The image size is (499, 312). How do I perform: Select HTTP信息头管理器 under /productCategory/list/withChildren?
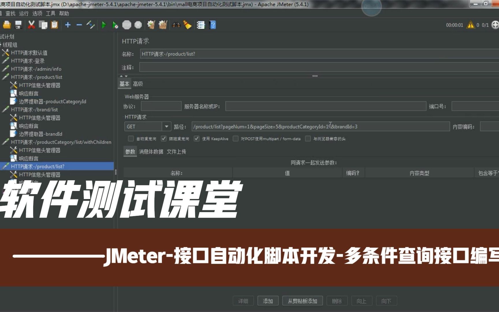[40, 150]
